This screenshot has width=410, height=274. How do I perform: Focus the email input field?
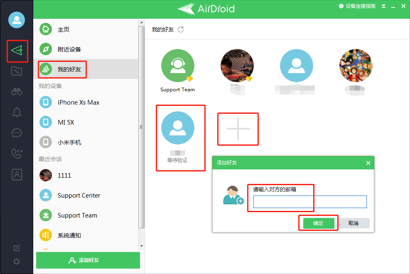(x=310, y=202)
